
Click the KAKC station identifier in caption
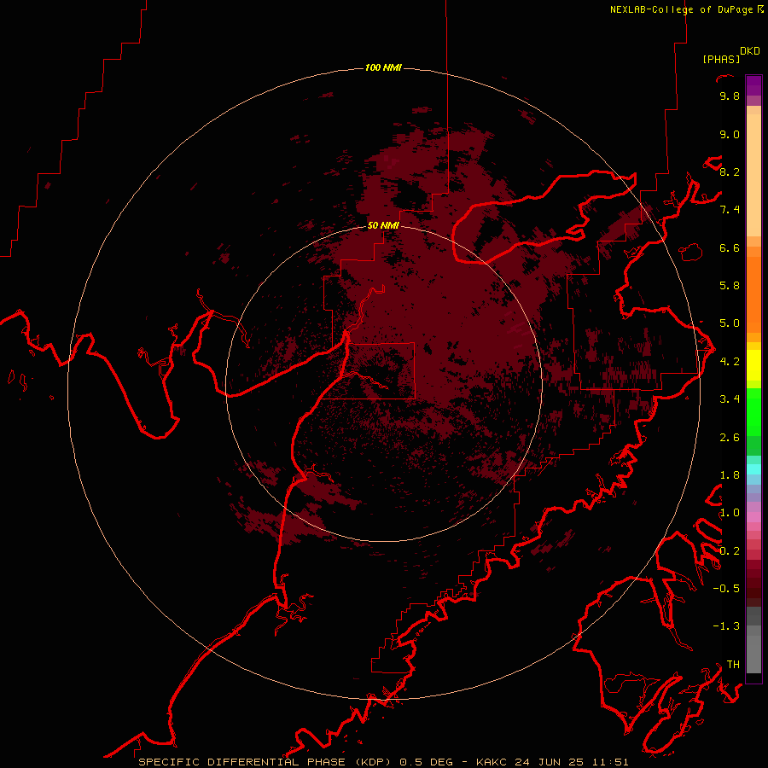[492, 762]
